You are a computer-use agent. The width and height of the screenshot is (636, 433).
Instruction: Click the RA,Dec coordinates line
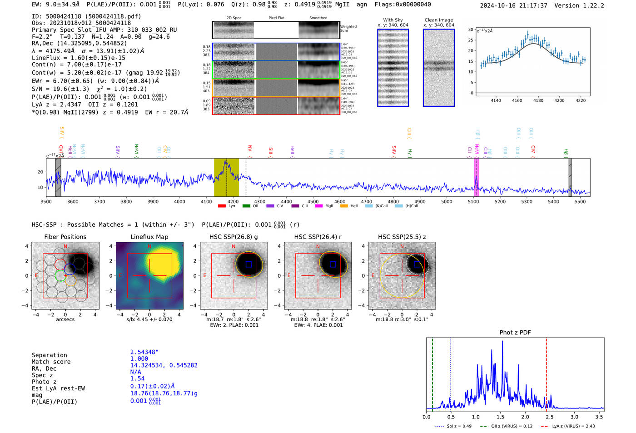[x=79, y=44]
